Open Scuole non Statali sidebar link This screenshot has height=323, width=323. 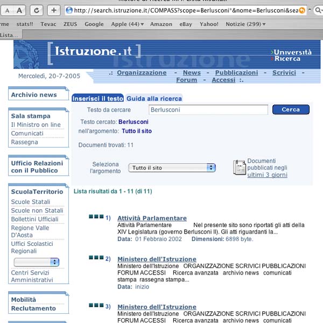pyautogui.click(x=37, y=210)
